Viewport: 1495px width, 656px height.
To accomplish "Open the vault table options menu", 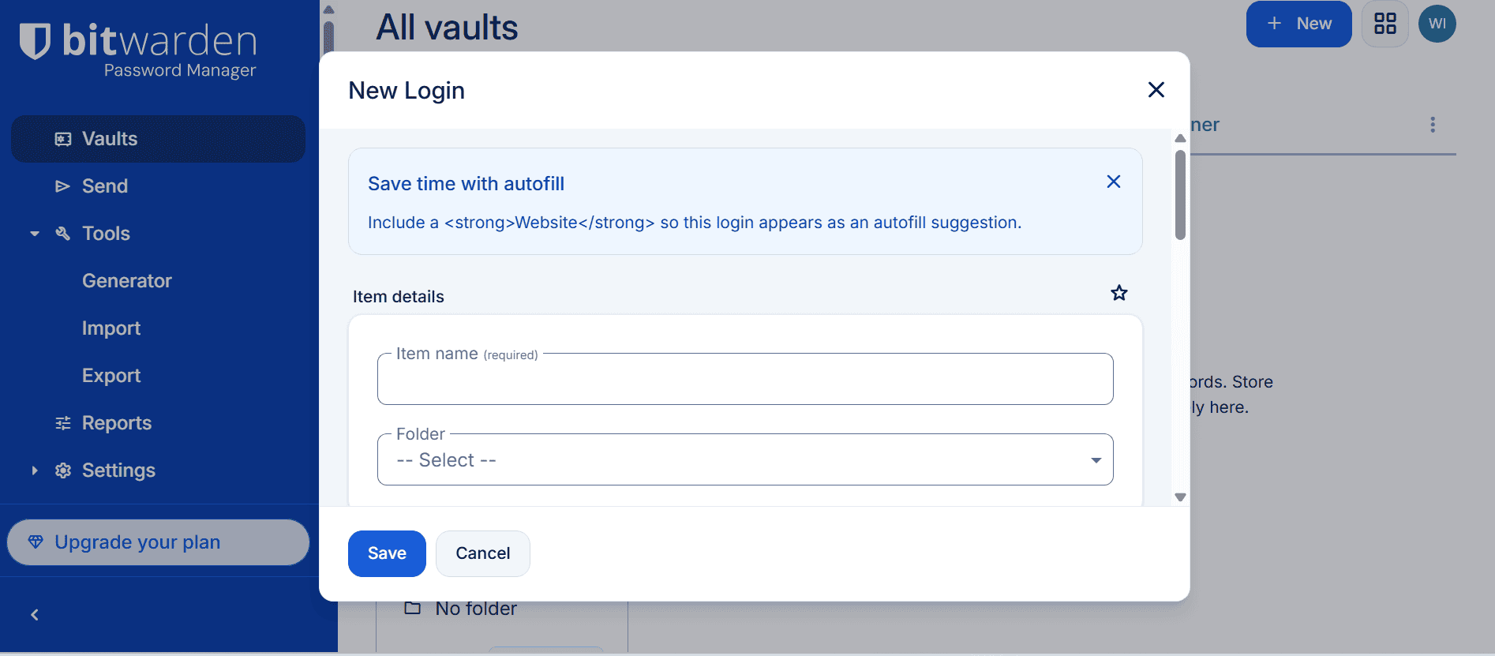I will click(x=1433, y=125).
